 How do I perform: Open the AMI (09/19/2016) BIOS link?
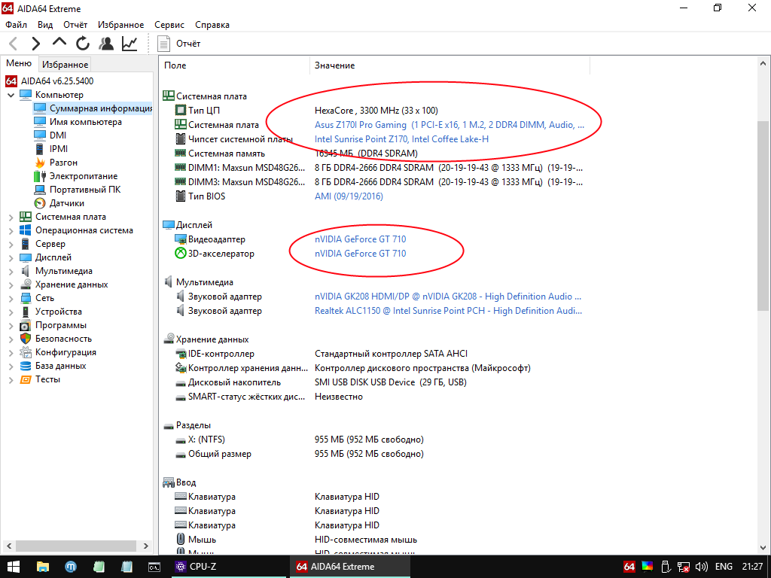click(x=349, y=196)
